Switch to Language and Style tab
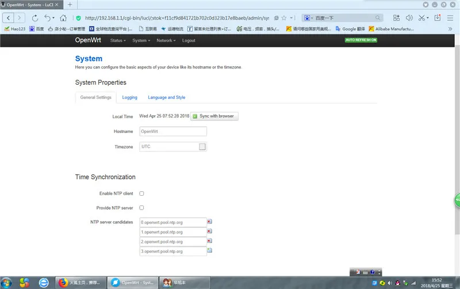 [167, 97]
